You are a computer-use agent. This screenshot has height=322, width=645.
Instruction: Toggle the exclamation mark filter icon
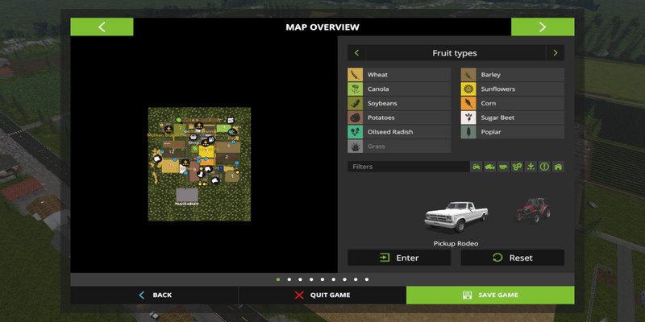tap(544, 167)
